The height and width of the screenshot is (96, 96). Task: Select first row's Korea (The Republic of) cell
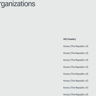76,46
